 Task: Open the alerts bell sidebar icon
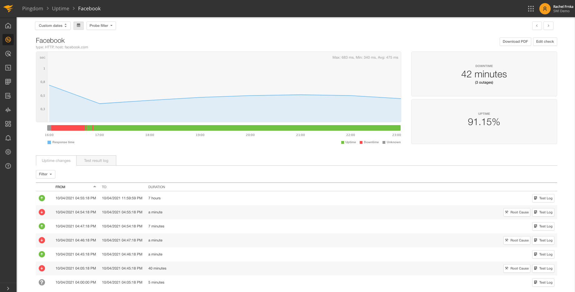(x=8, y=138)
